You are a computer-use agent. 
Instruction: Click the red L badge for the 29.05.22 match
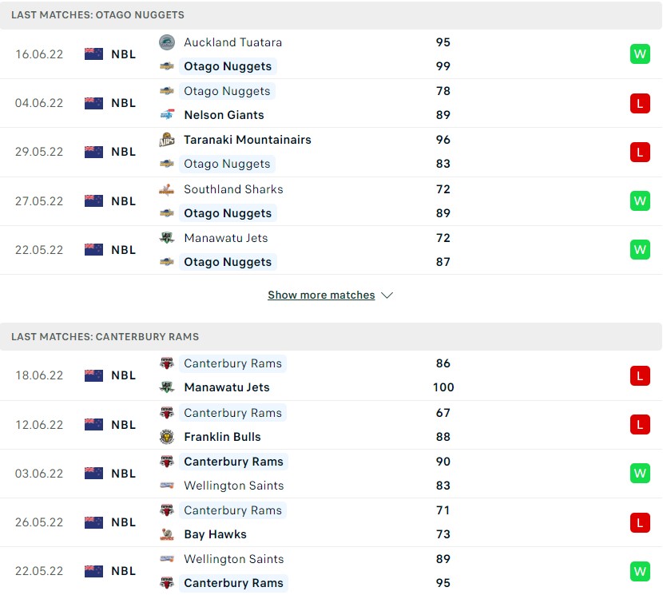click(x=640, y=153)
